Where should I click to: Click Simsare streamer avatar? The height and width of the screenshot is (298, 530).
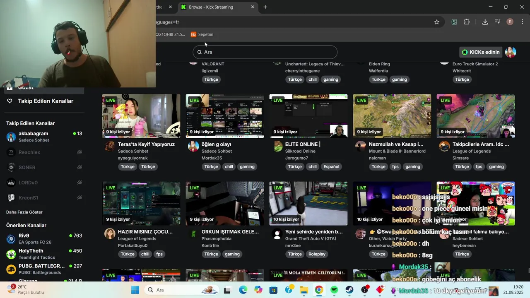coord(444,147)
